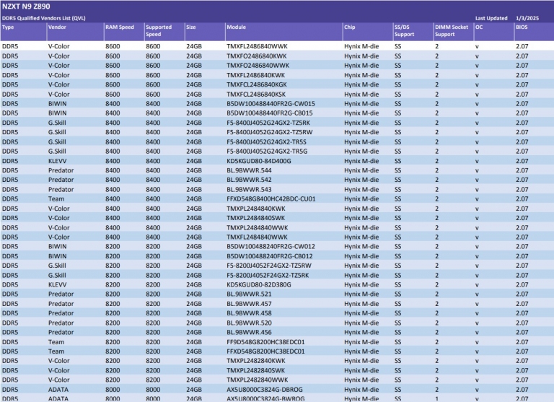Select module cell 'F5-8400J4052G24GX2-TR5G'
The width and height of the screenshot is (554, 402).
[267, 152]
